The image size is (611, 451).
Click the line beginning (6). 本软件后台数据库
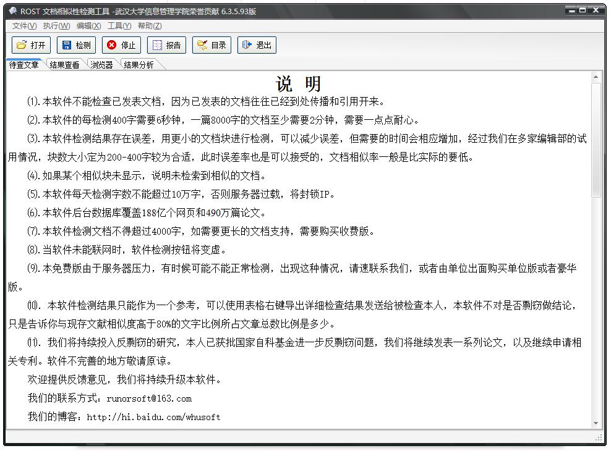(147, 213)
